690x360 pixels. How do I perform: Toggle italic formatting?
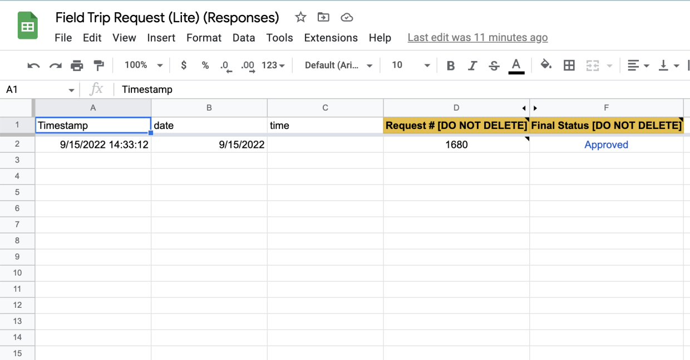(472, 65)
